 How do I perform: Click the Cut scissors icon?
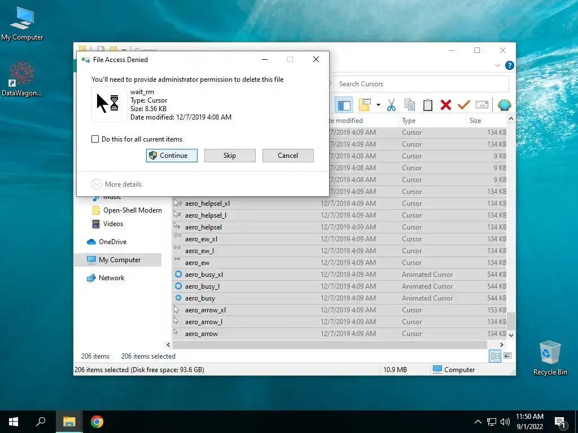pyautogui.click(x=391, y=105)
